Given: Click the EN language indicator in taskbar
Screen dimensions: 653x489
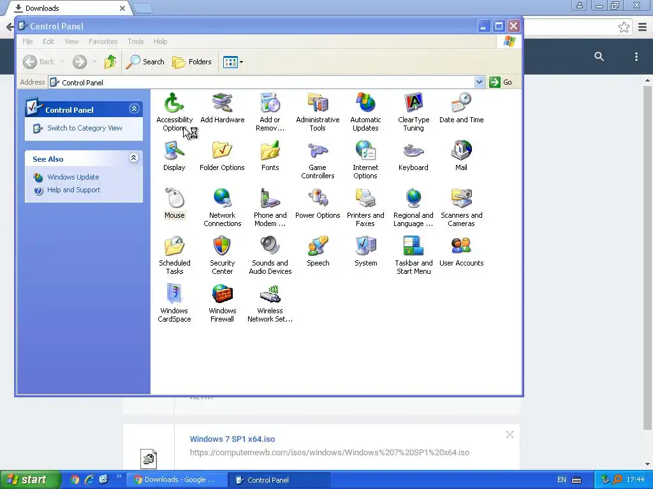Looking at the screenshot, I should [x=562, y=480].
